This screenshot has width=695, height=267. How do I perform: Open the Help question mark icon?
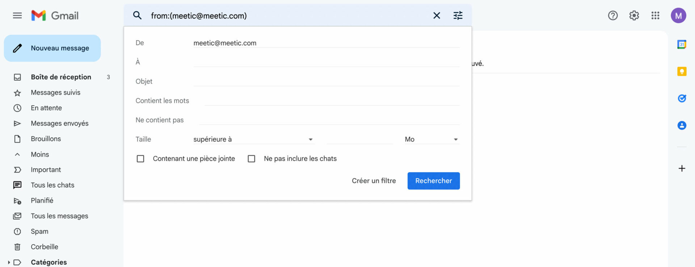613,16
